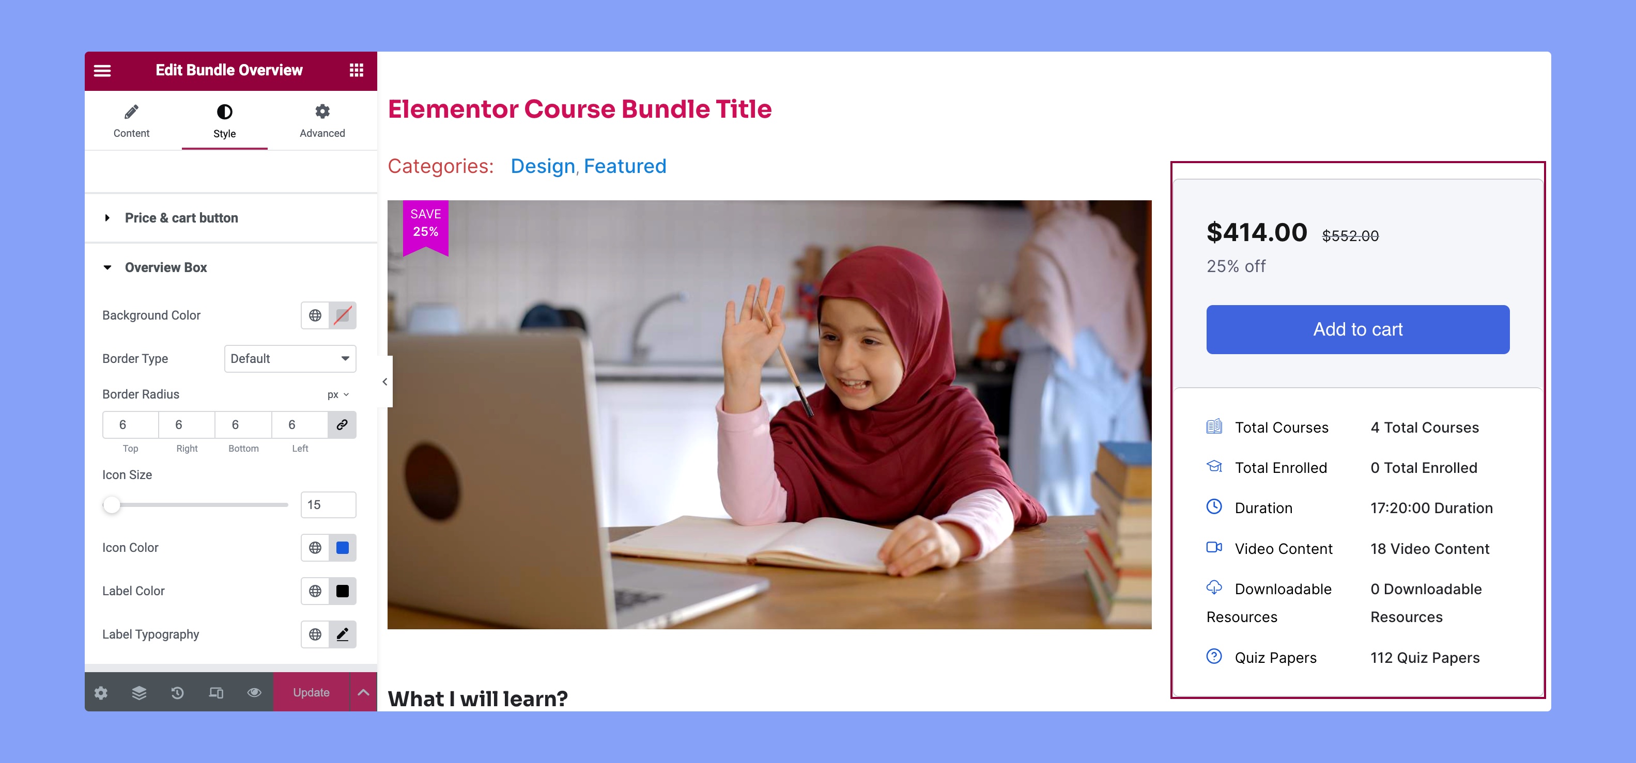Screen dimensions: 1636x763
Task: Click the global icon next to Icon Color
Action: coord(316,547)
